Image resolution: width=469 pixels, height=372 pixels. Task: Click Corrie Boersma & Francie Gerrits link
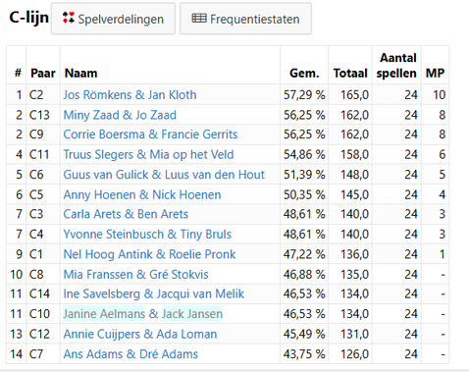click(x=150, y=134)
